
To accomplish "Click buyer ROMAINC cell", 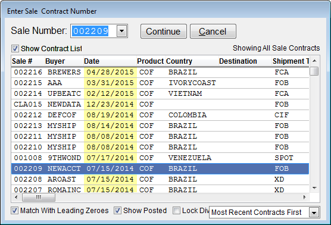I will click(x=64, y=189).
